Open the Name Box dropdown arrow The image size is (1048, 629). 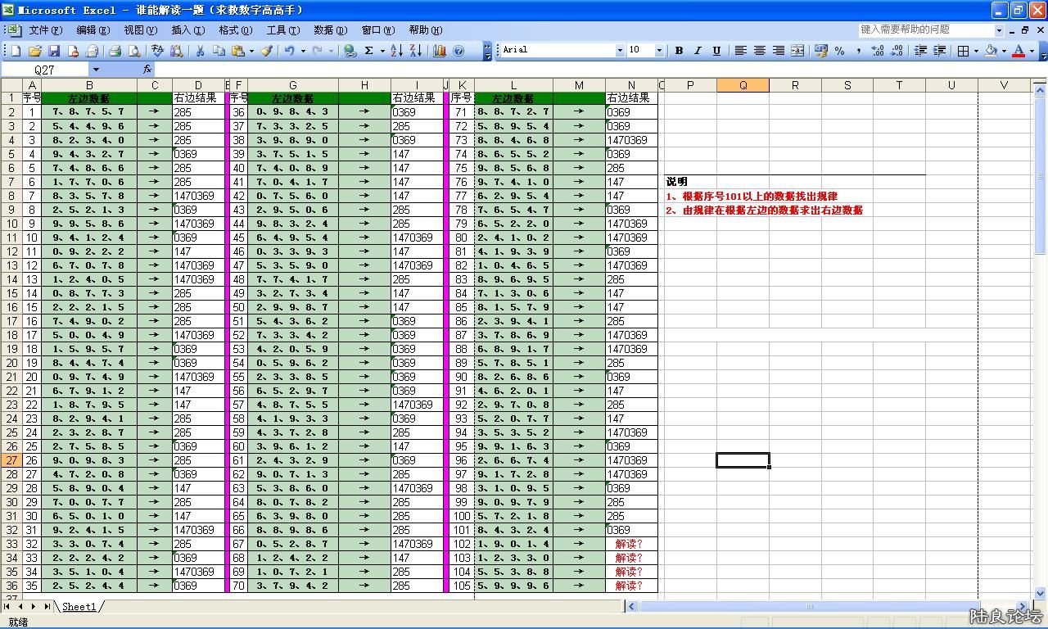point(96,70)
